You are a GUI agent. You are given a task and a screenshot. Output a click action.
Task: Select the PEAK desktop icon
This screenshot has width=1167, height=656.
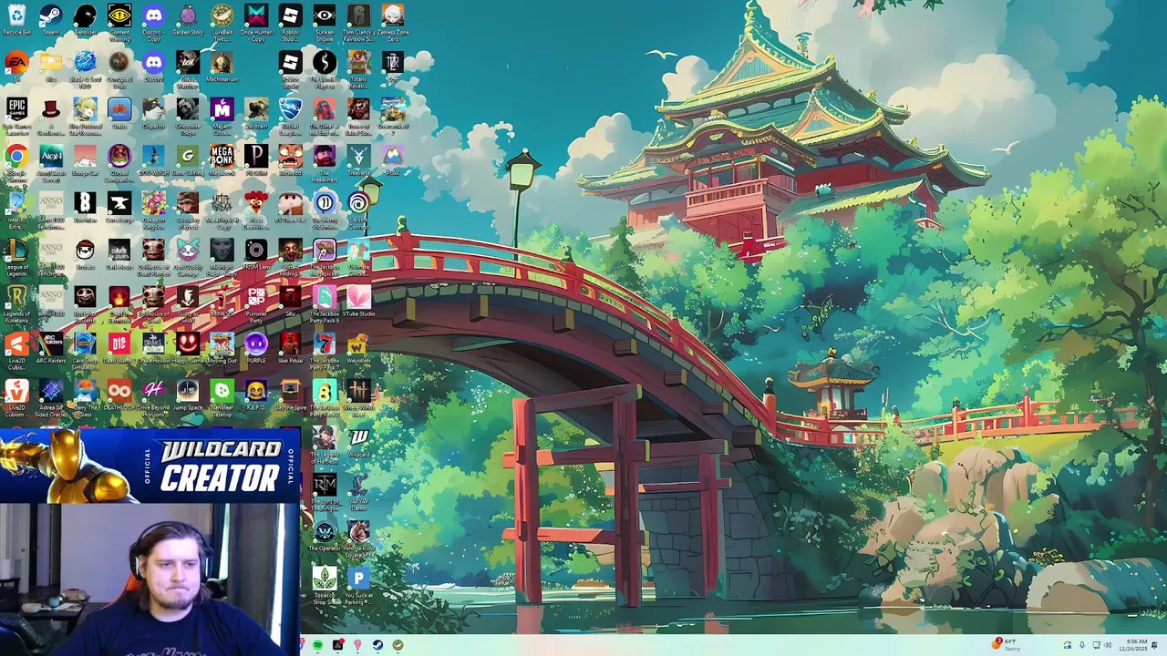(393, 160)
